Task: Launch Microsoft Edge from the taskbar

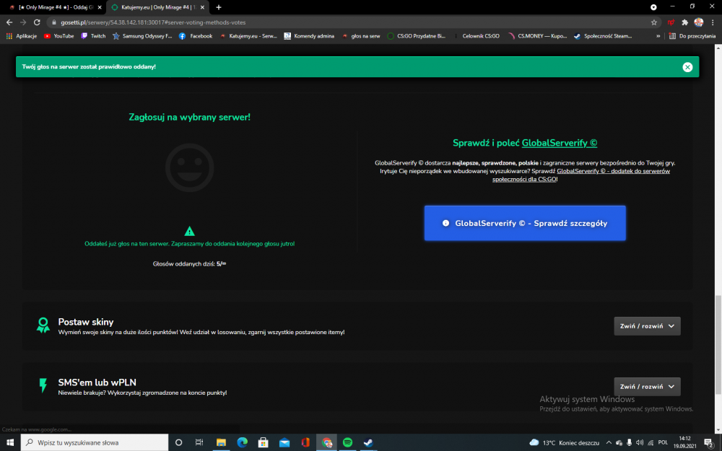Action: pos(242,442)
